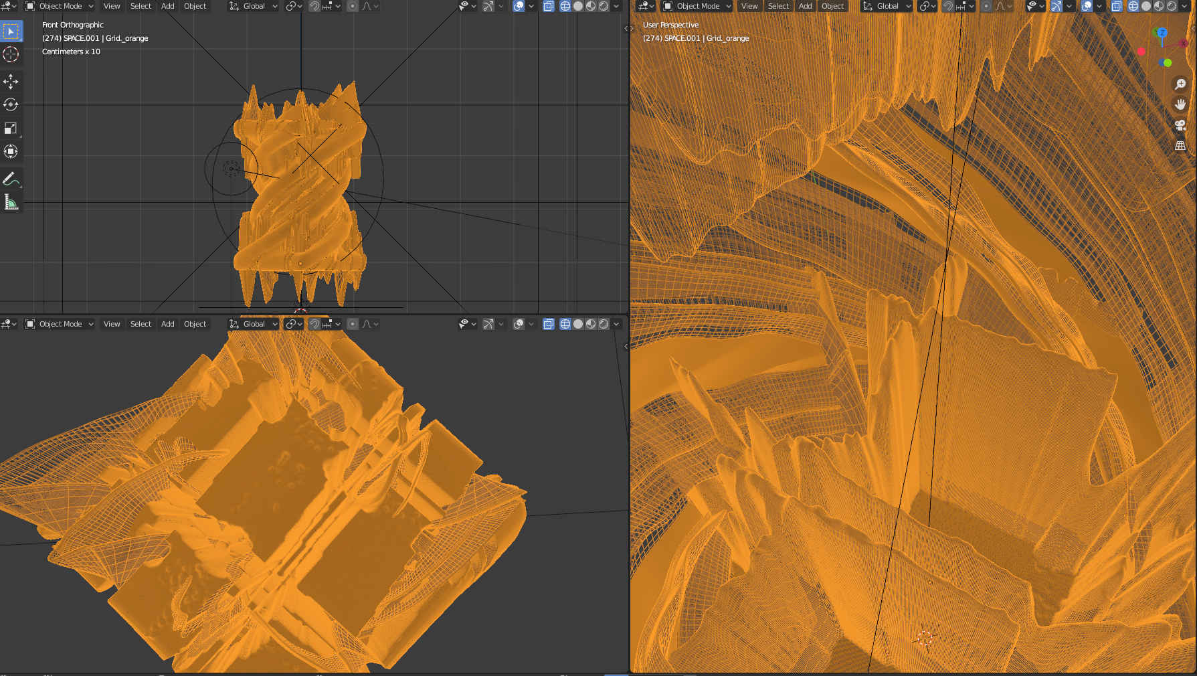Open Global transform orientation dropdown in perspective viewport
This screenshot has height=676, width=1197.
click(887, 6)
